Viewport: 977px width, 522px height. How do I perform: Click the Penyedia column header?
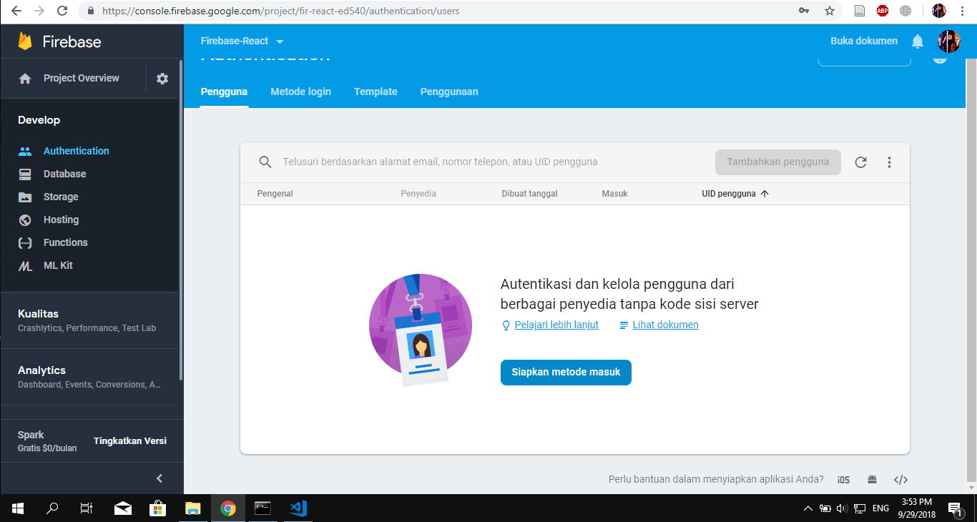pos(418,194)
